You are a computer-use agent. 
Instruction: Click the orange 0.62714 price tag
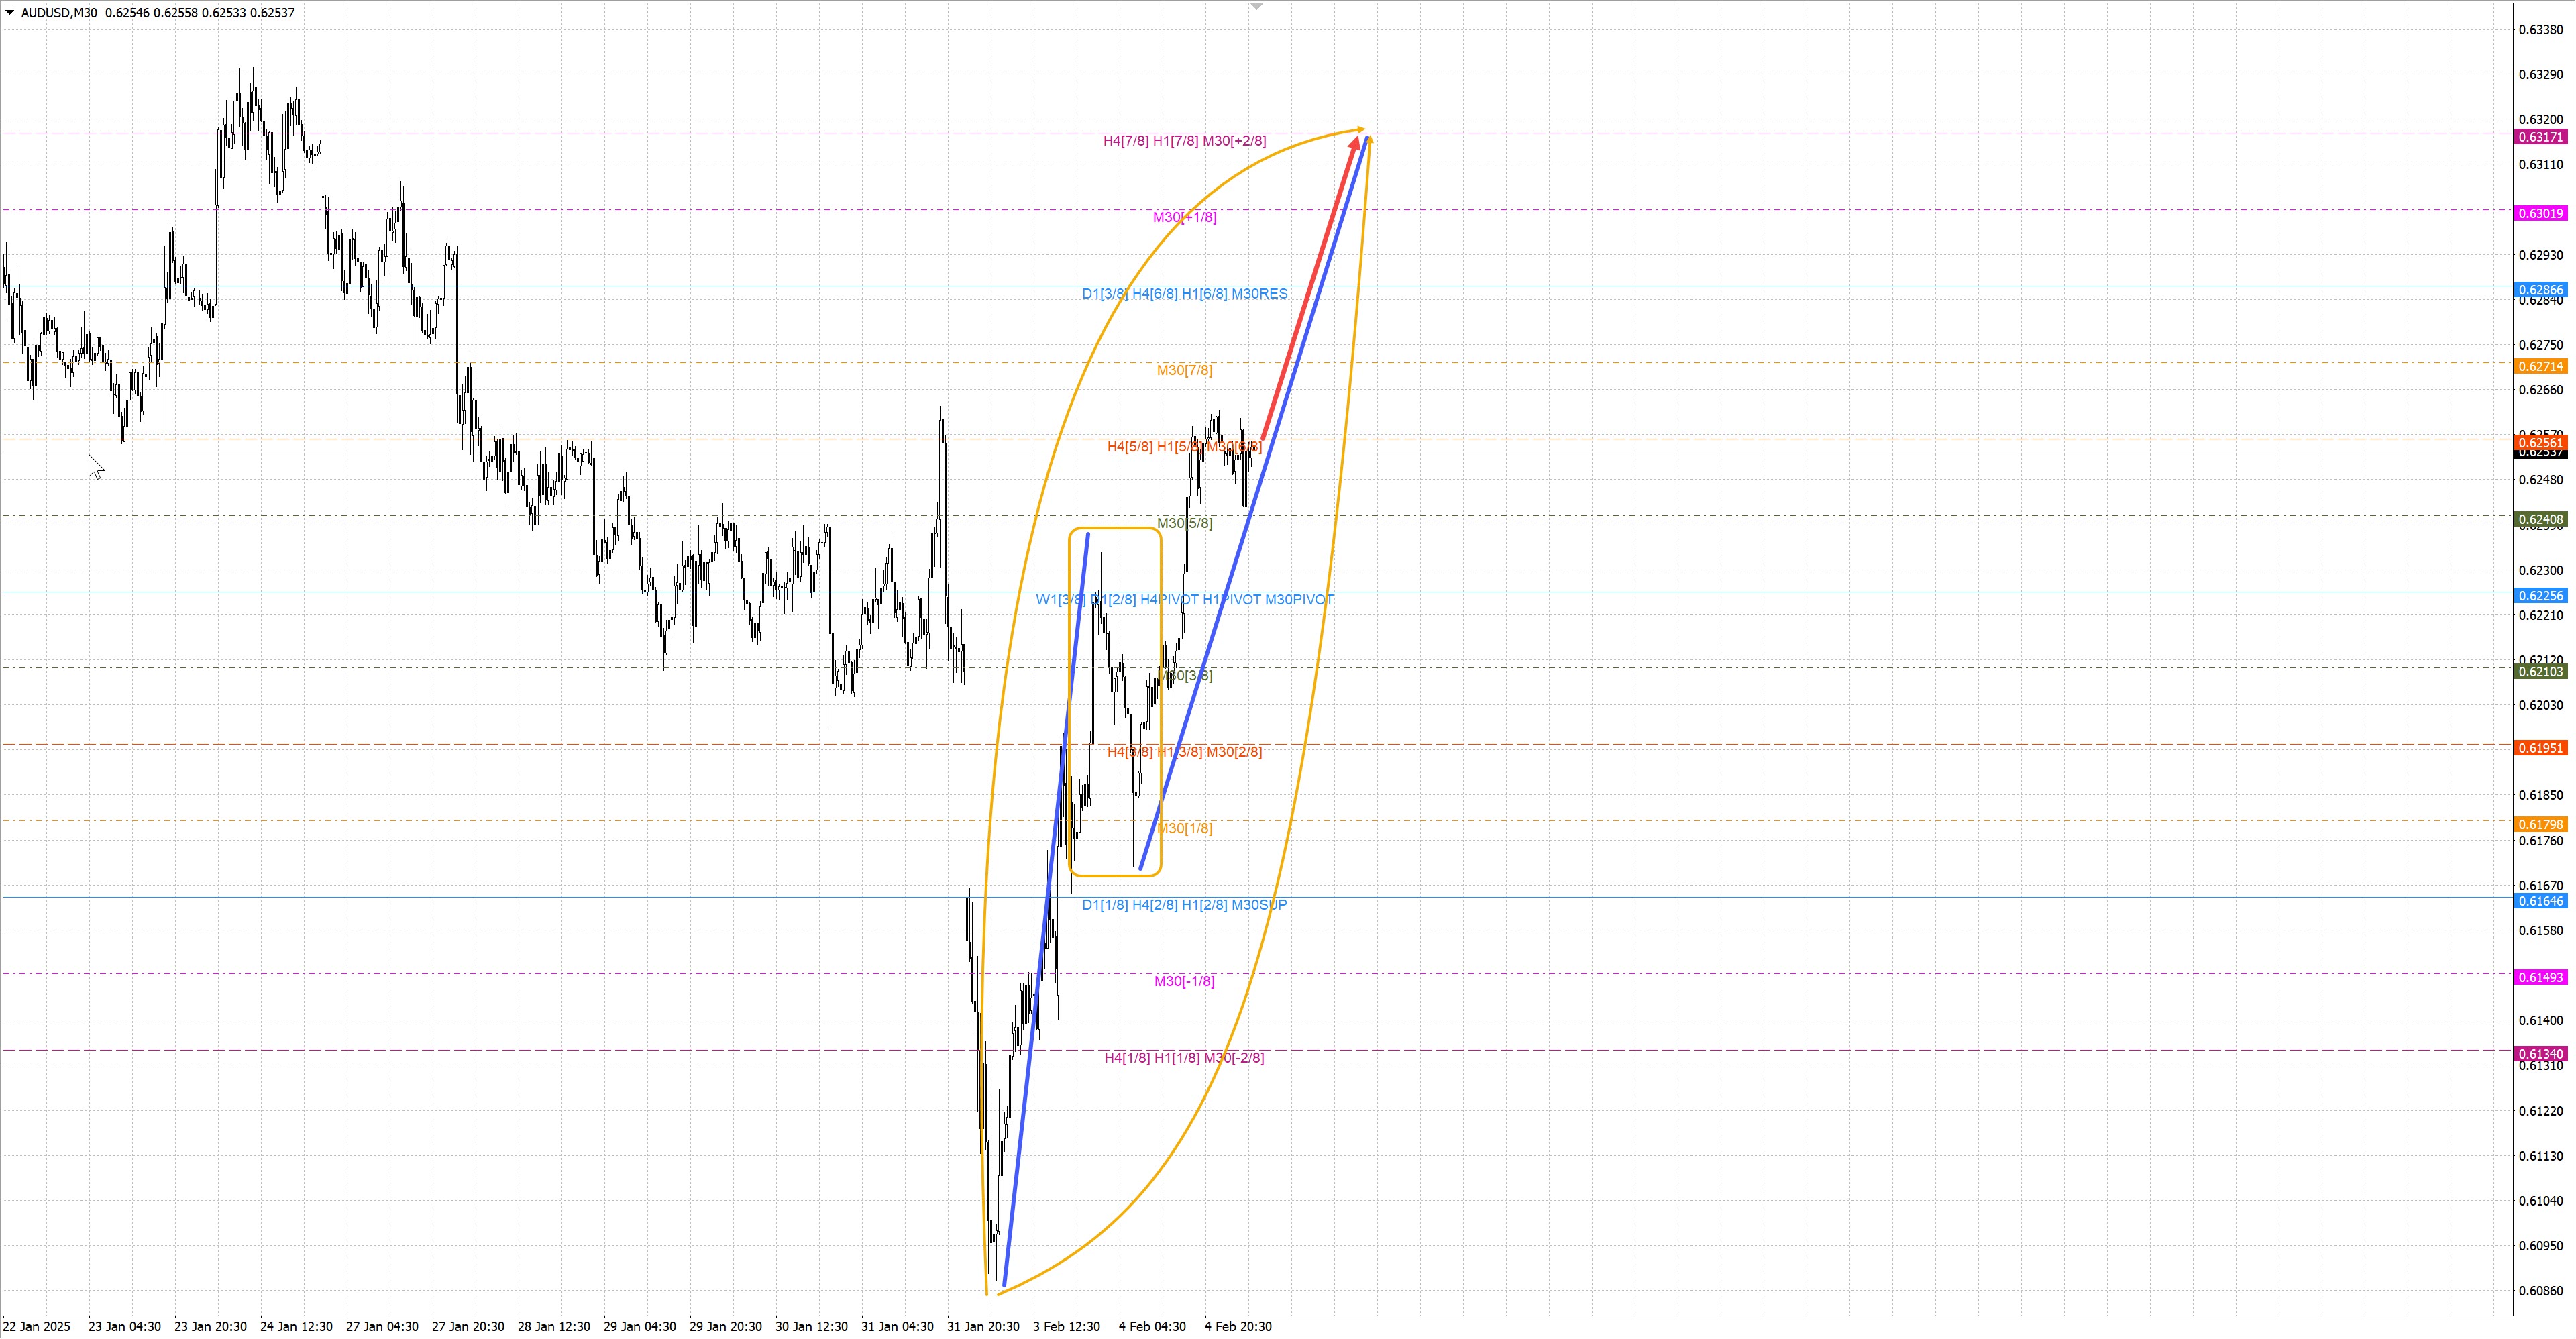pyautogui.click(x=2540, y=366)
